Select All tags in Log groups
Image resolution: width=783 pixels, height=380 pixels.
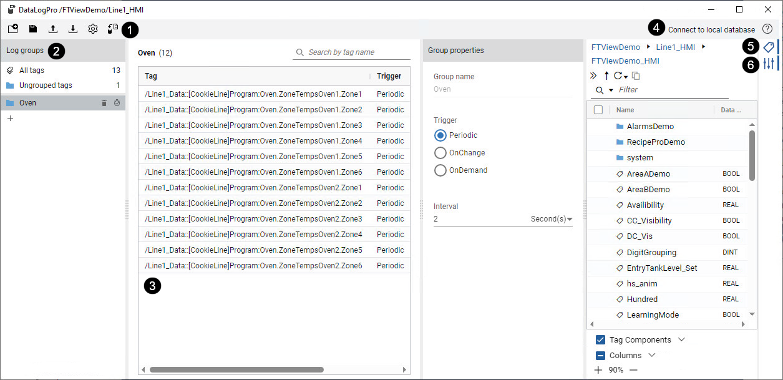pos(31,71)
